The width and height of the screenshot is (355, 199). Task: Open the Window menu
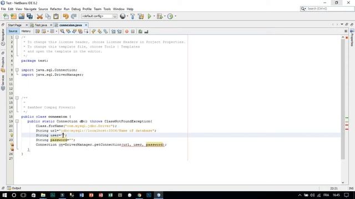click(119, 9)
